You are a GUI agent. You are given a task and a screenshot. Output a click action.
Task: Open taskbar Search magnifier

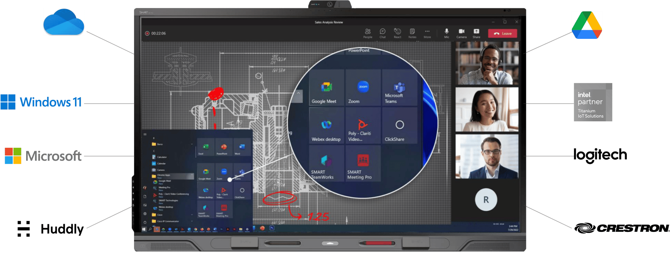coord(150,230)
